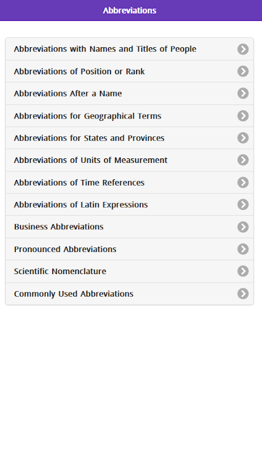
Task: Tap chevron icon beside Units of Measurement
Action: coord(243,160)
